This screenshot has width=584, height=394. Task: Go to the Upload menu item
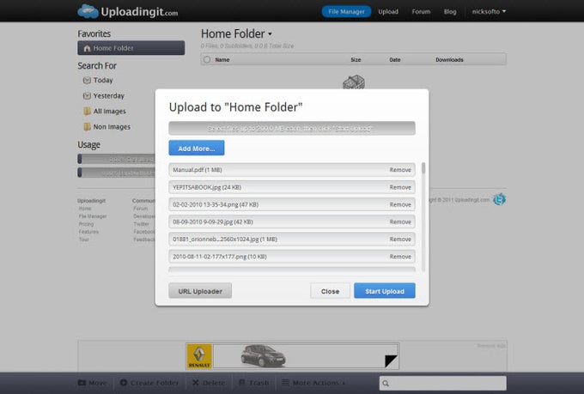(x=388, y=11)
